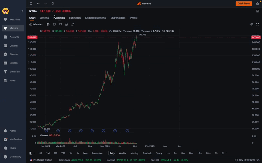Change the candlestick chart type icon
The height and width of the screenshot is (163, 262).
coord(48,25)
